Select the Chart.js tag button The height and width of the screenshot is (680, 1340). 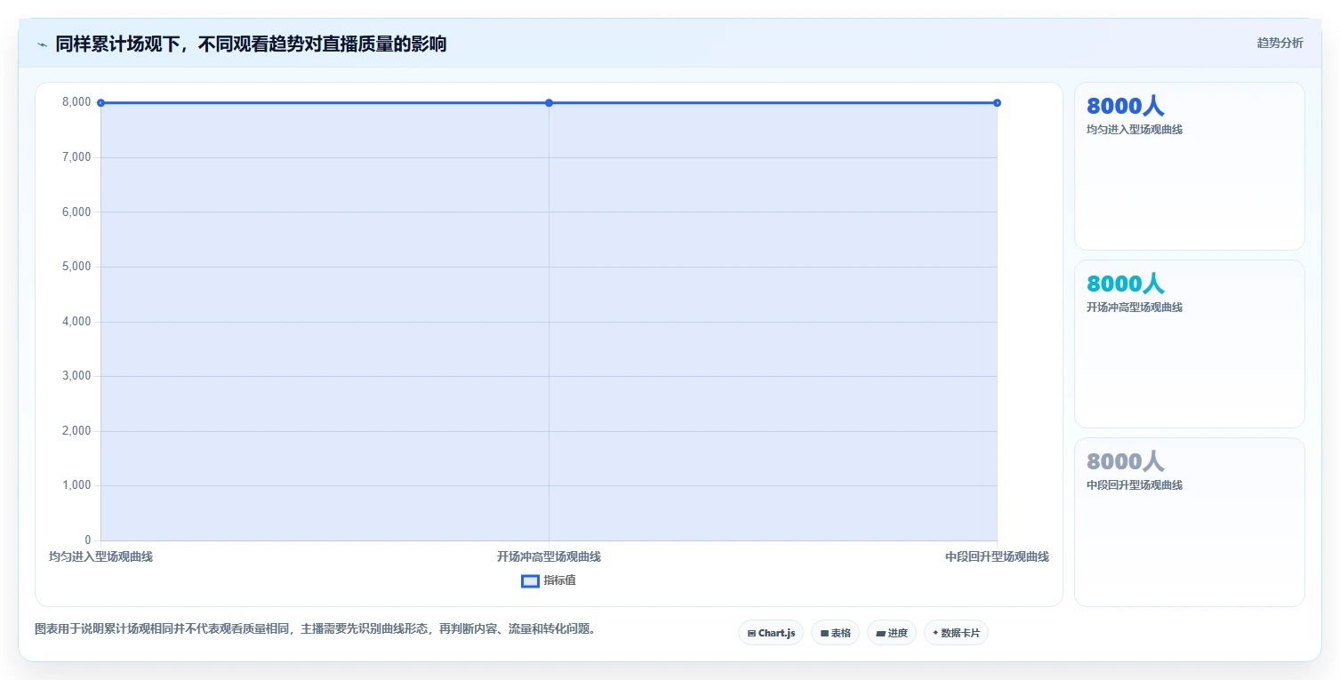click(771, 633)
